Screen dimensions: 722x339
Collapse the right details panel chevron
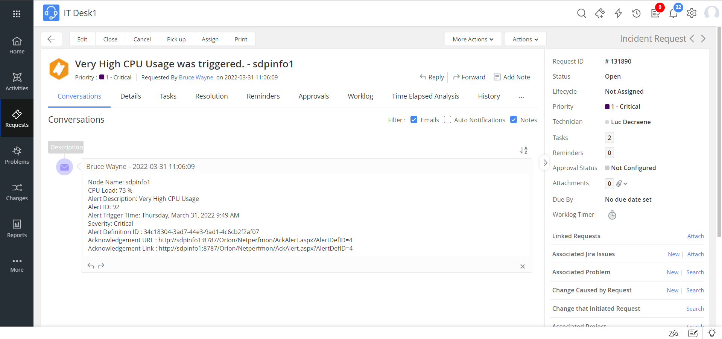pyautogui.click(x=544, y=163)
